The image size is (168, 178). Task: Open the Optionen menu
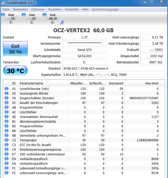pyautogui.click(x=38, y=9)
